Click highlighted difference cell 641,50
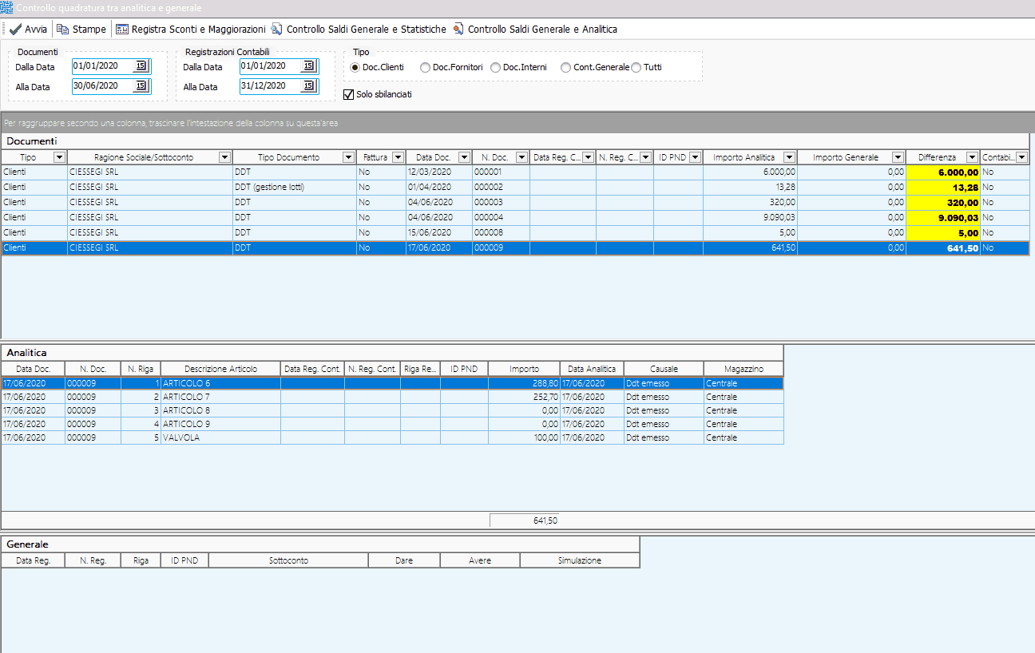Image resolution: width=1035 pixels, height=653 pixels. [943, 248]
